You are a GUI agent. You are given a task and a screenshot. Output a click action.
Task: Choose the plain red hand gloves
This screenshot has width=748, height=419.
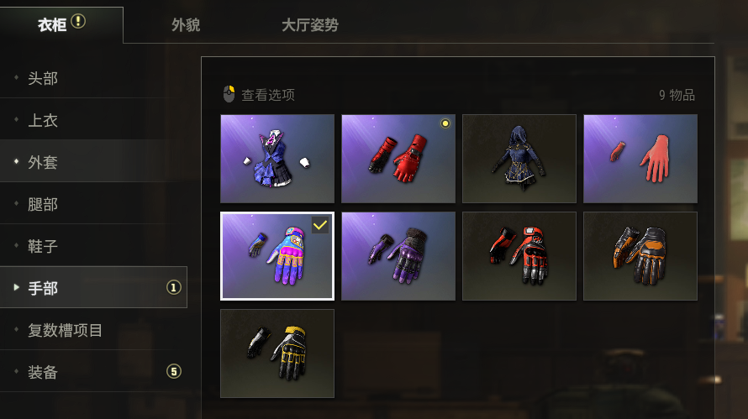[640, 159]
